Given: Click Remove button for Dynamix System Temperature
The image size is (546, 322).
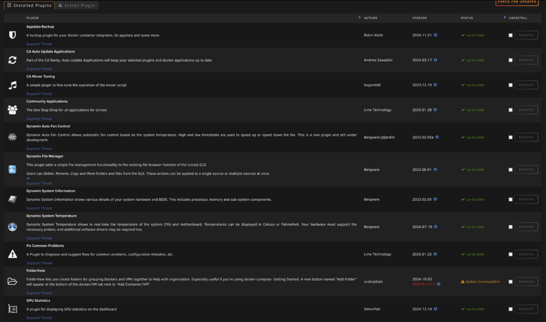Looking at the screenshot, I should pyautogui.click(x=526, y=226).
